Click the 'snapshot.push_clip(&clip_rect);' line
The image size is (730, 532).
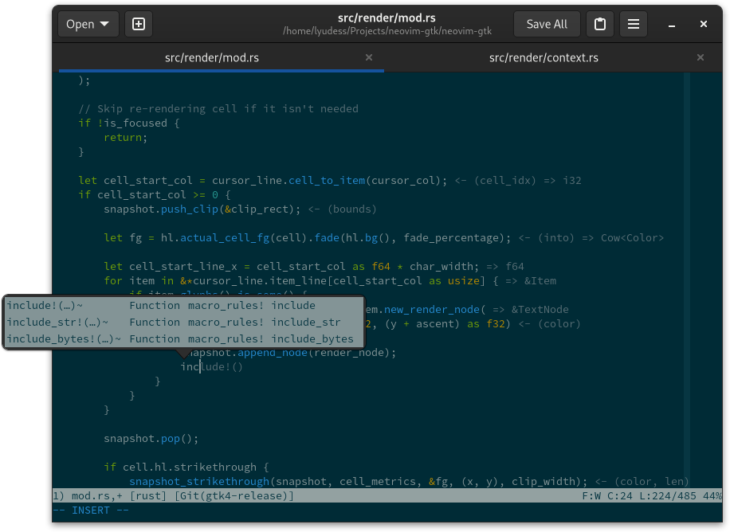(x=202, y=209)
